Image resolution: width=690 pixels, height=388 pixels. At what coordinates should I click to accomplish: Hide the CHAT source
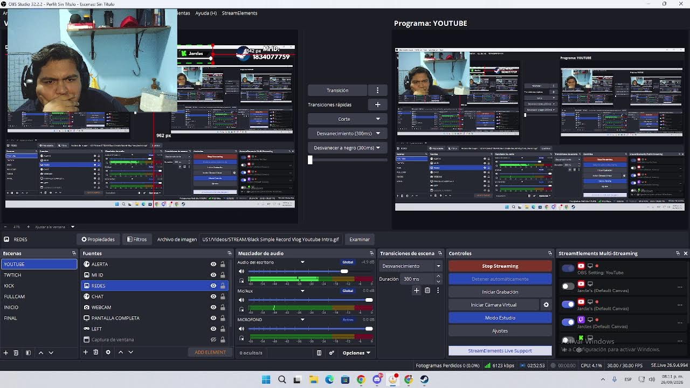pyautogui.click(x=213, y=296)
